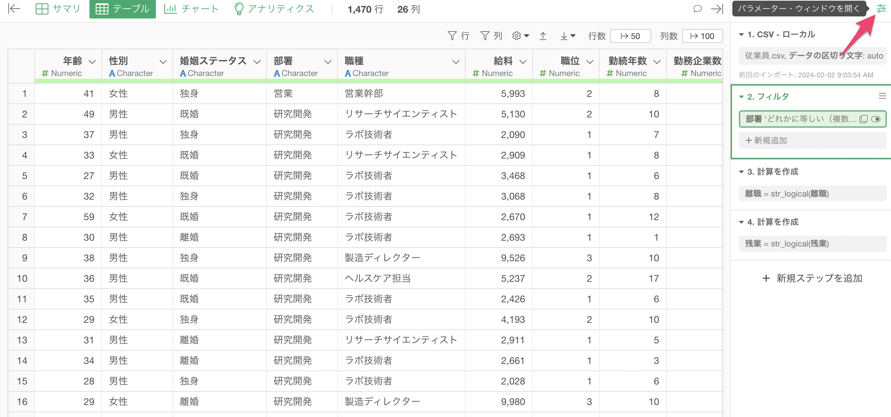Click 前回のインポート timestamp text
The image size is (891, 417).
tap(806, 75)
